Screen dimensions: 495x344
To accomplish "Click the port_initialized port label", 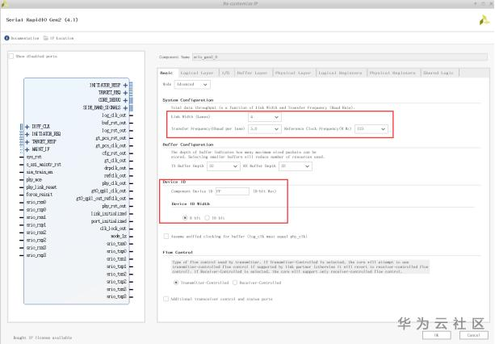I will coord(108,221).
